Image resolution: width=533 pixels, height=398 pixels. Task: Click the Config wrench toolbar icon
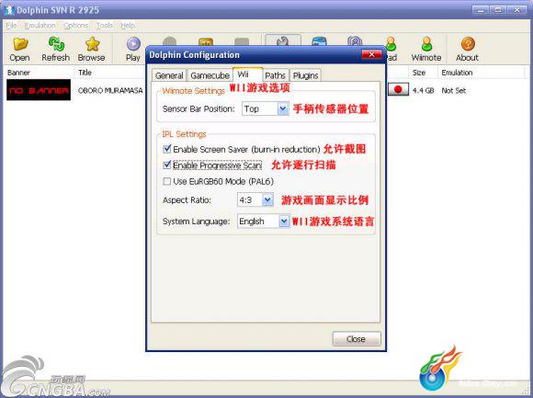(283, 41)
